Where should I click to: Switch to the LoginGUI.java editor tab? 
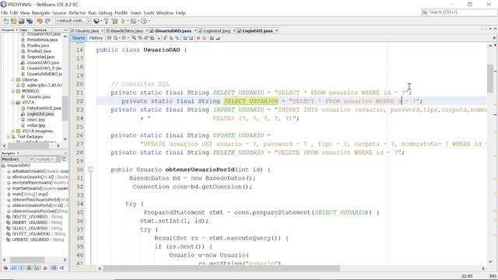[x=258, y=31]
